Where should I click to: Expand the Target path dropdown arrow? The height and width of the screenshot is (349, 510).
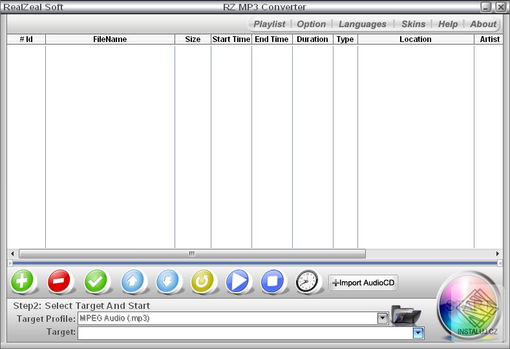click(418, 333)
